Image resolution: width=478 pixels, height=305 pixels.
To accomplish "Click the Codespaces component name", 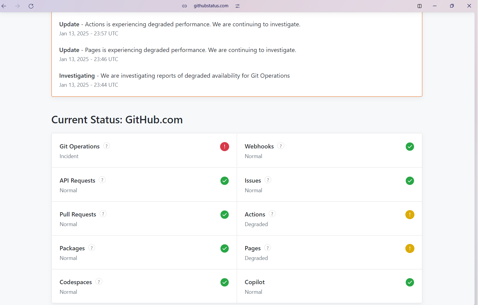I will tap(76, 282).
